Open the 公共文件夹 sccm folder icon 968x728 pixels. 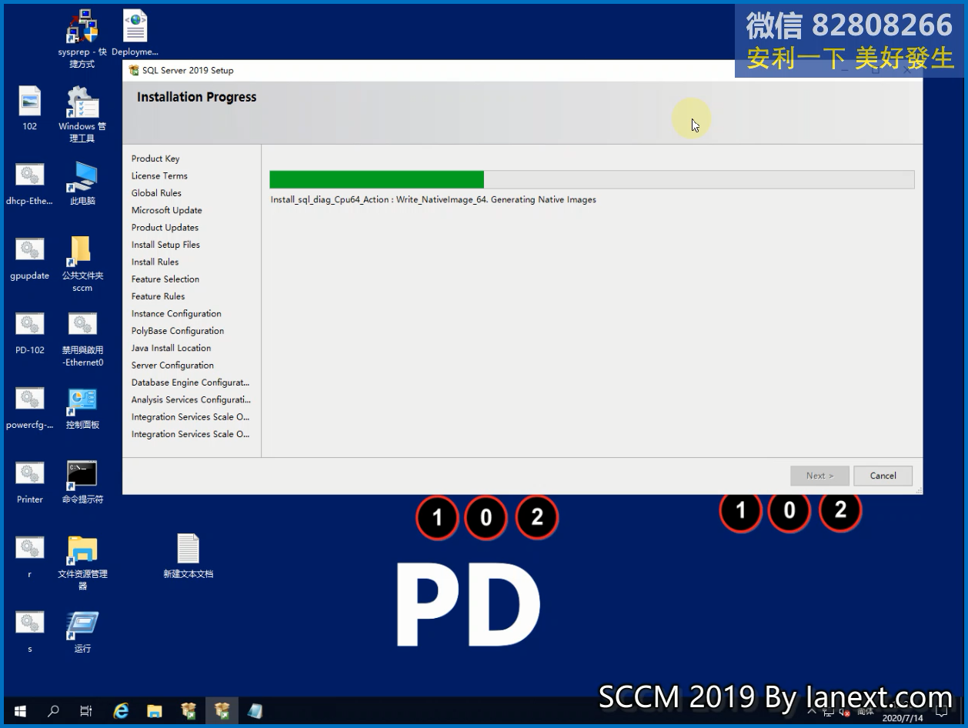[x=81, y=251]
